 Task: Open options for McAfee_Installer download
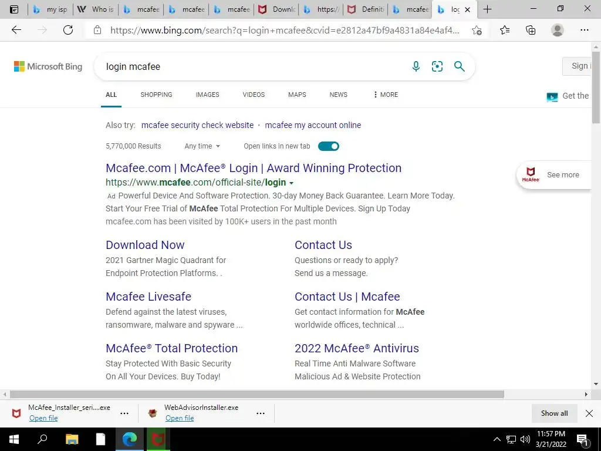124,413
